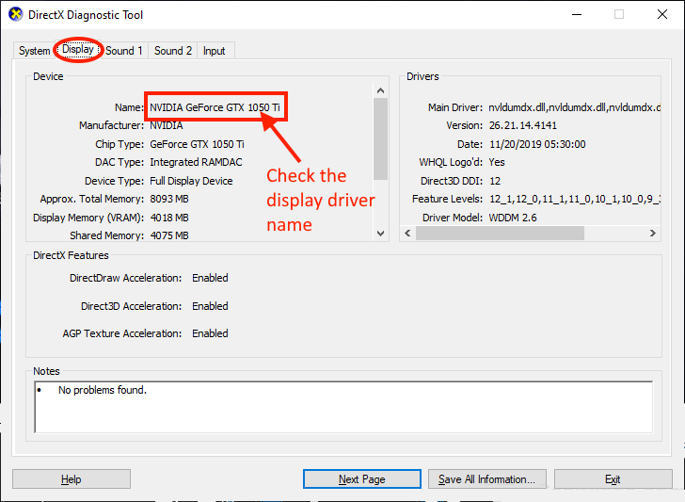The height and width of the screenshot is (502, 685).
Task: Click the 'No problems found.' note
Action: pyautogui.click(x=103, y=390)
